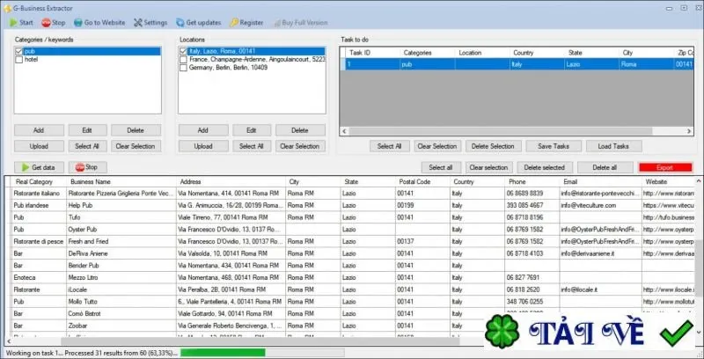
Task: Click the Delete selected results button
Action: tap(545, 167)
